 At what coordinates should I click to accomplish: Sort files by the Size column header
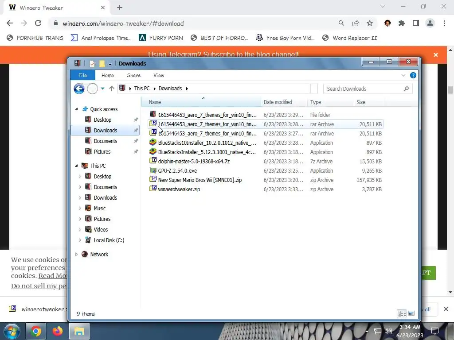coord(369,102)
